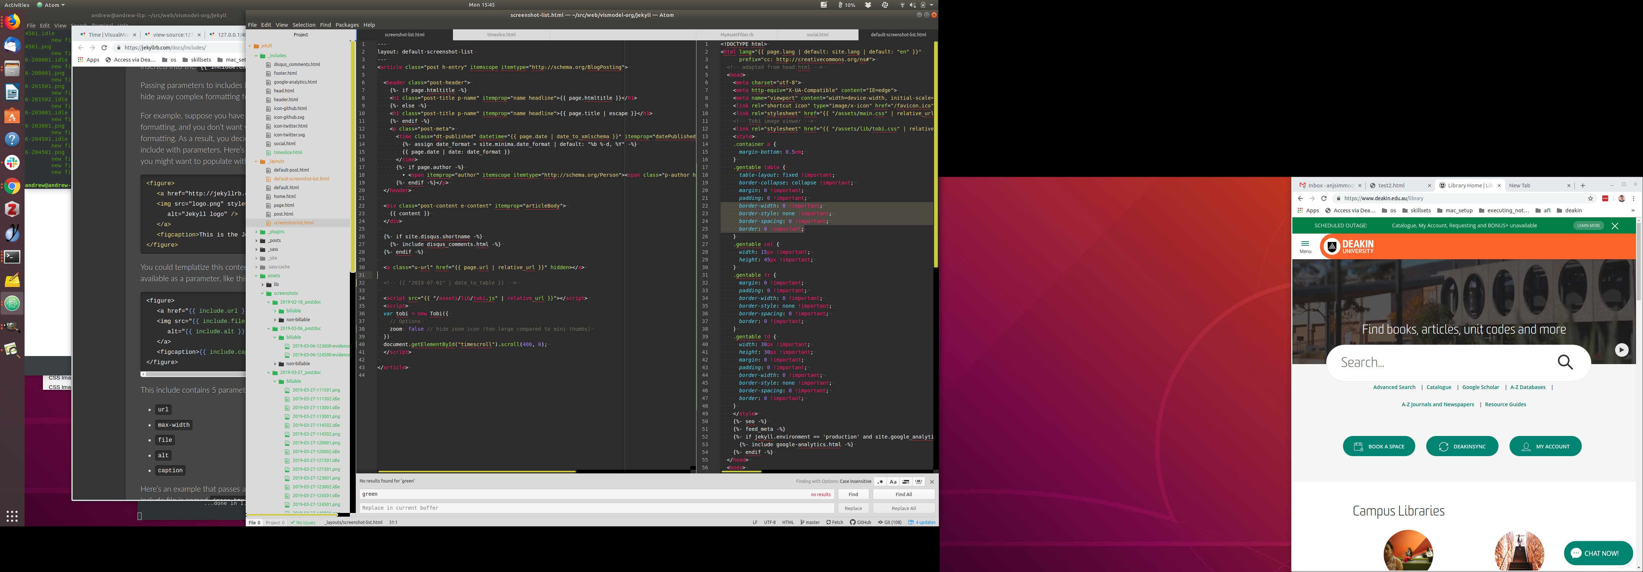Screen dimensions: 1643x572
Task: Toggle regex search option in find panel
Action: pos(880,482)
